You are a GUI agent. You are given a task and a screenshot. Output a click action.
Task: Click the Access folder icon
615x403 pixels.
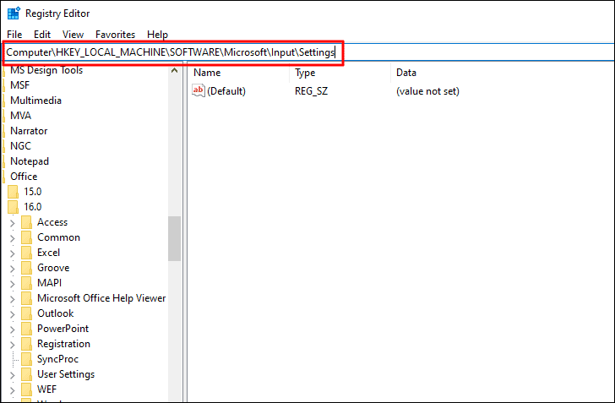[26, 222]
